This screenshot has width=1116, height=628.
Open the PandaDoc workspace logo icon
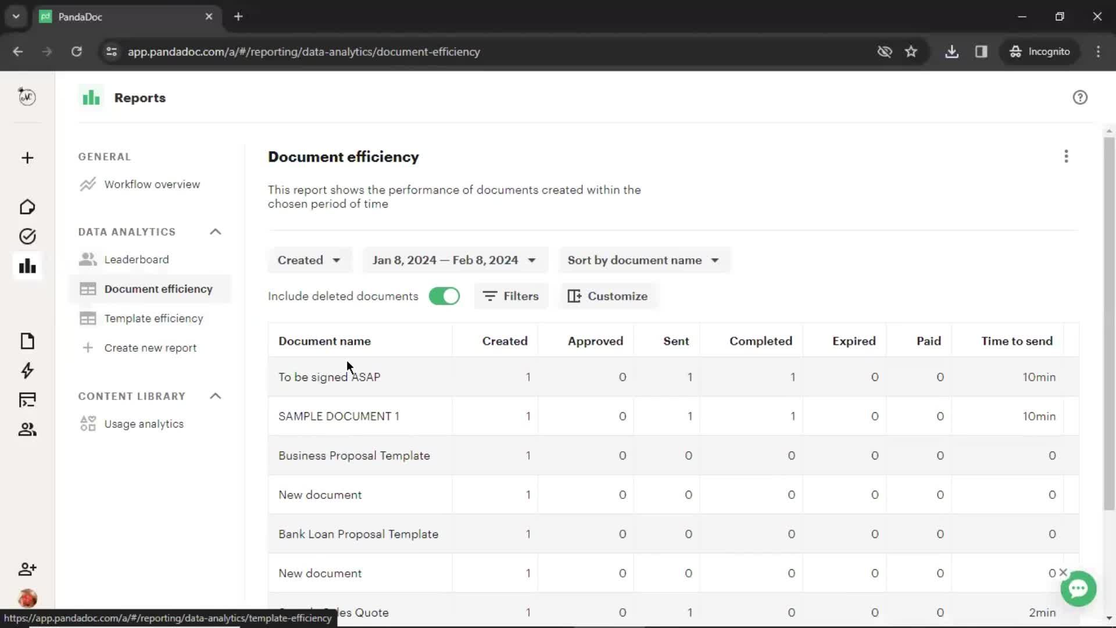pos(27,97)
